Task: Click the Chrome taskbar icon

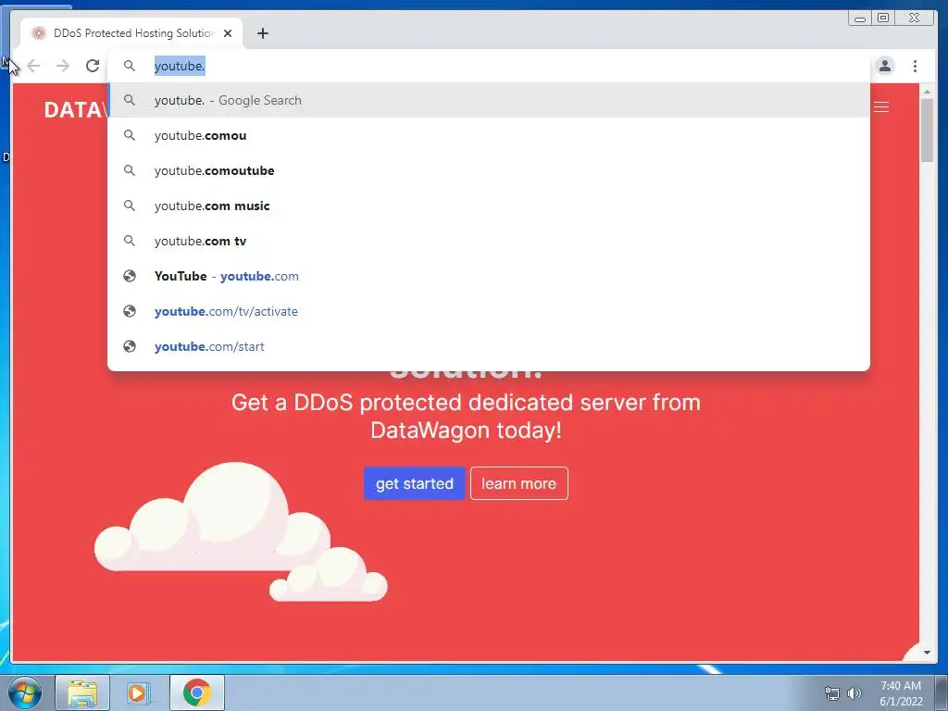Action: (x=196, y=692)
